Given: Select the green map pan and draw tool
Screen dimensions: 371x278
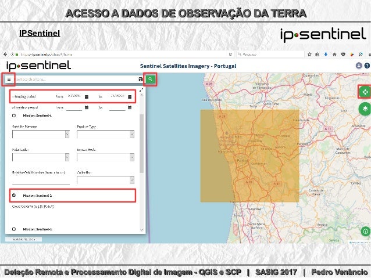Looking at the screenshot, I should (x=365, y=92).
